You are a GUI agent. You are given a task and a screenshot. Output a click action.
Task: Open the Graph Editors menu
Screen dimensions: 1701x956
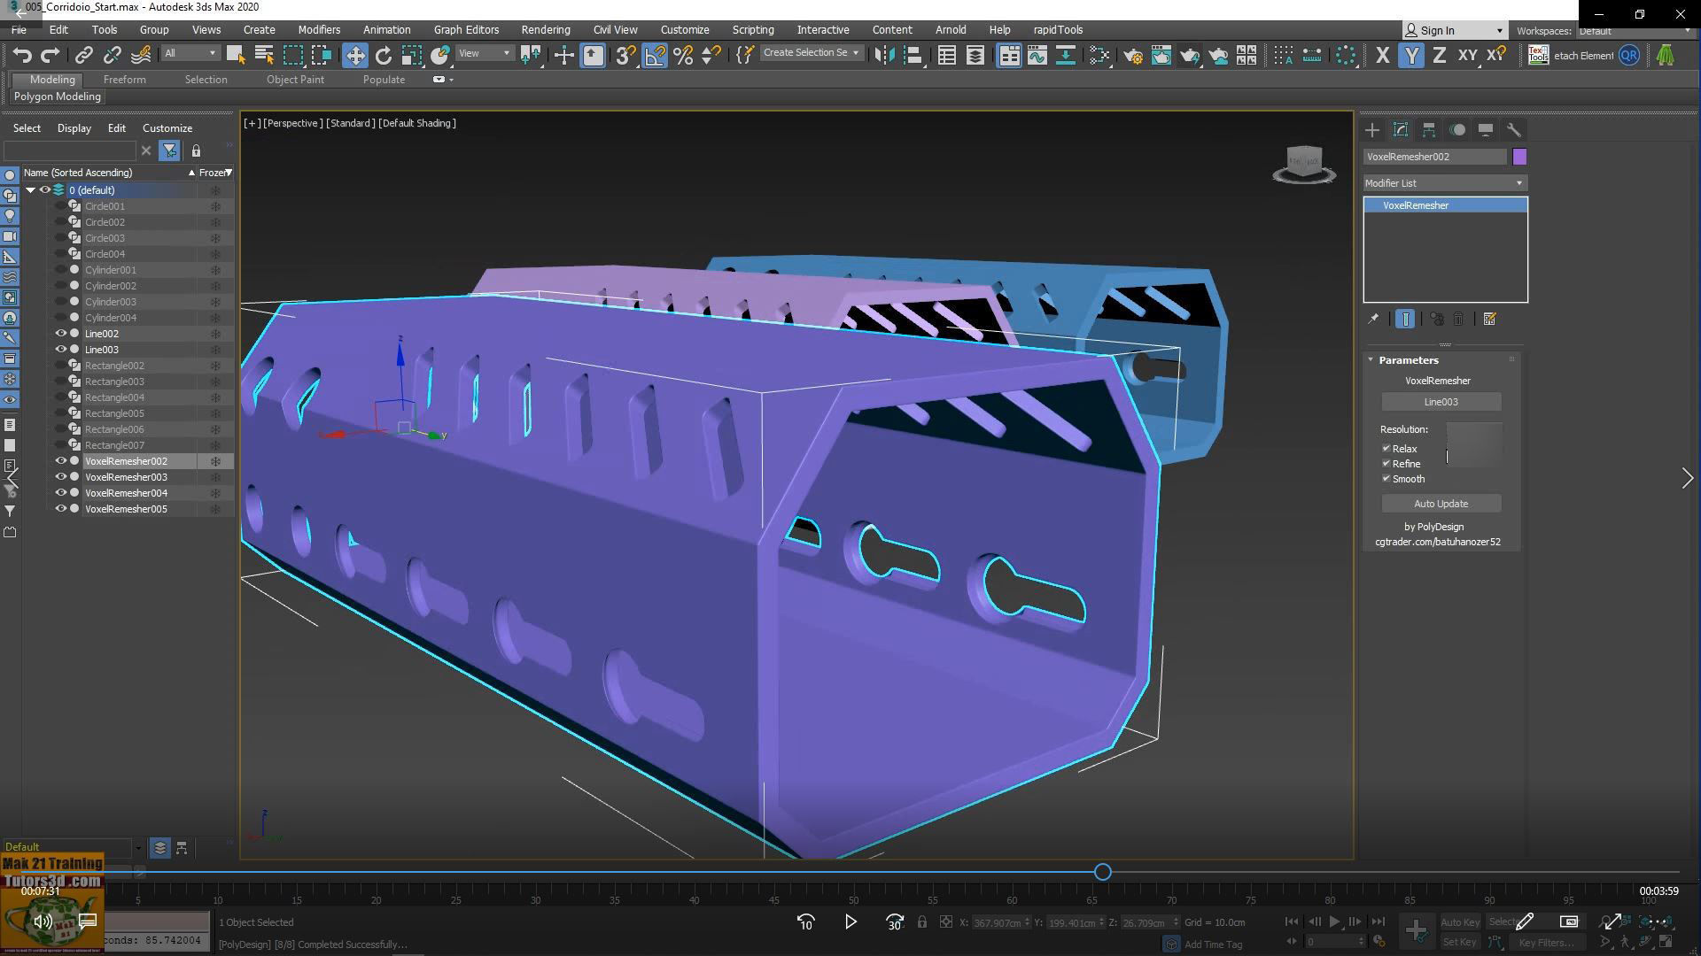pos(466,29)
